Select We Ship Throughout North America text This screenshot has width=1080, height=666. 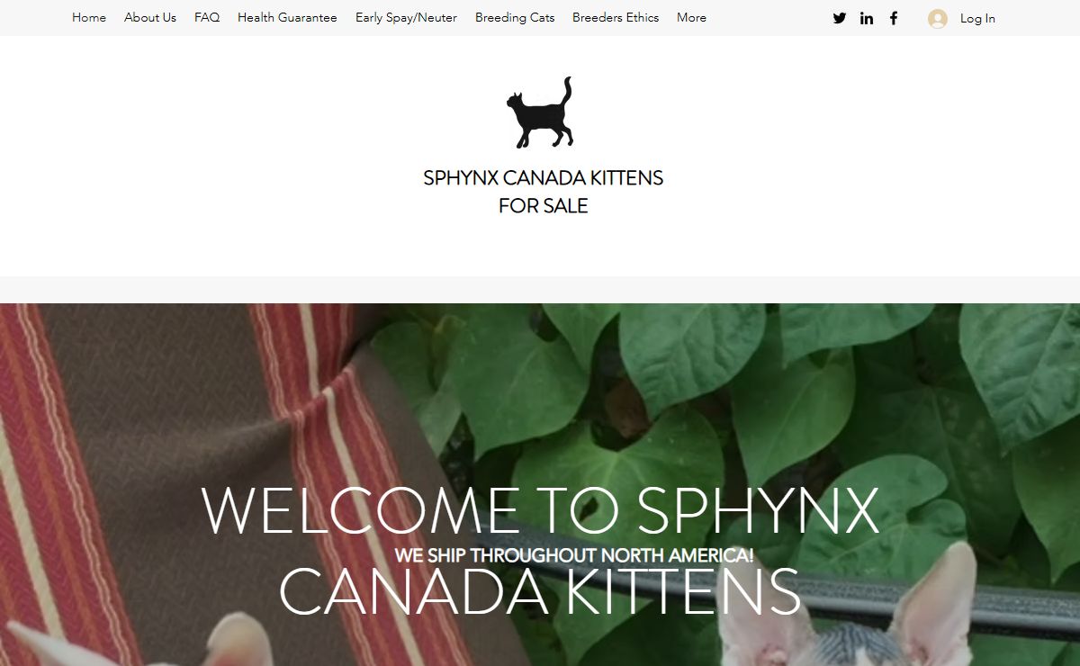(x=574, y=555)
